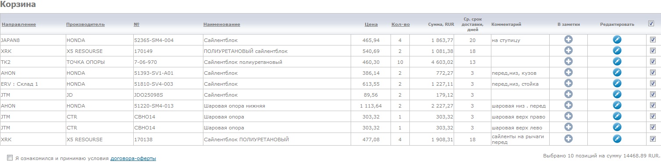This screenshot has height=164, width=661.
Task: Edit the 52365-SM4-004 Honda item
Action: pyautogui.click(x=617, y=40)
